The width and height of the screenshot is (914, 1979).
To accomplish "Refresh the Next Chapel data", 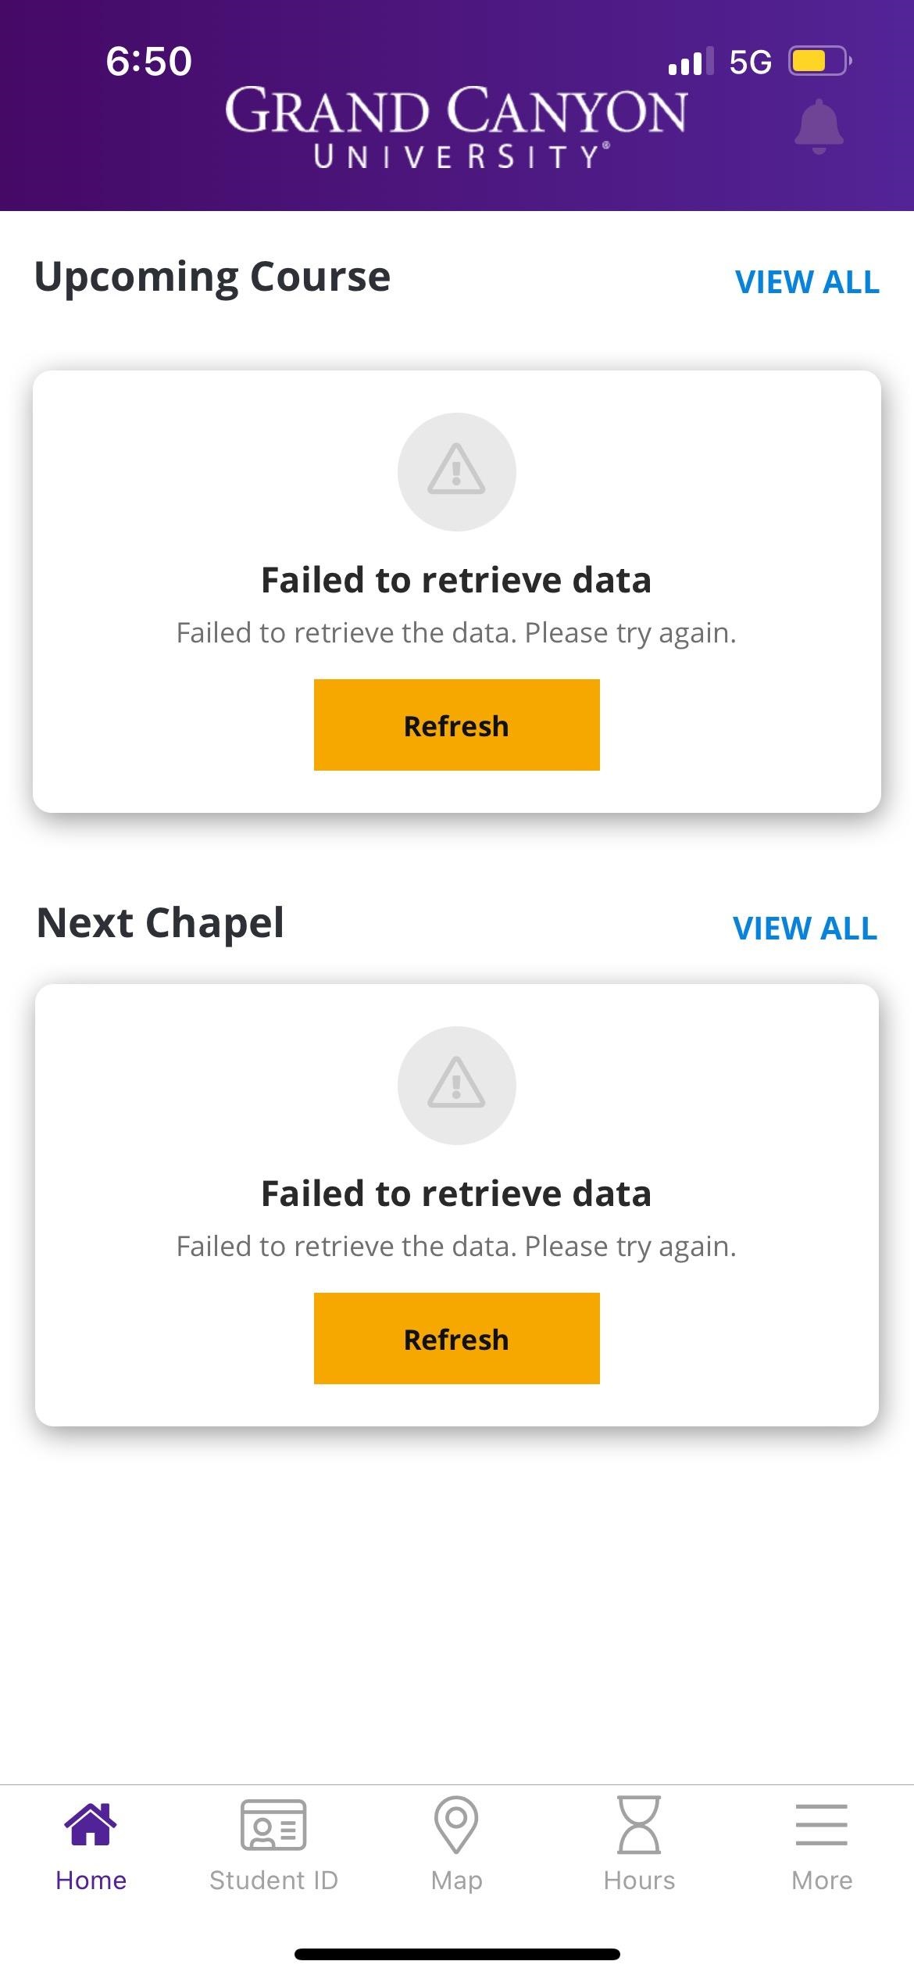I will pyautogui.click(x=457, y=1339).
